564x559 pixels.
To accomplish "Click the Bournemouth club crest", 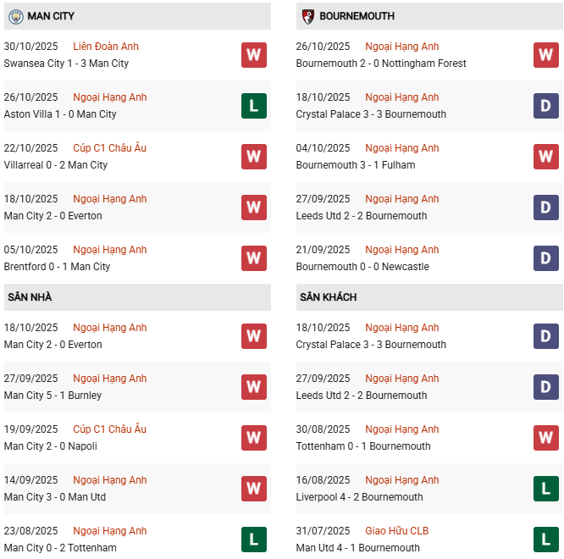I will click(x=308, y=16).
